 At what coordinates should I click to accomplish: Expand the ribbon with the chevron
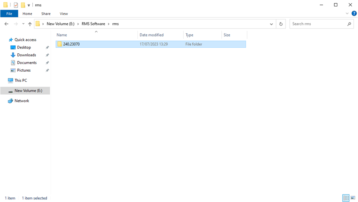[x=347, y=14]
